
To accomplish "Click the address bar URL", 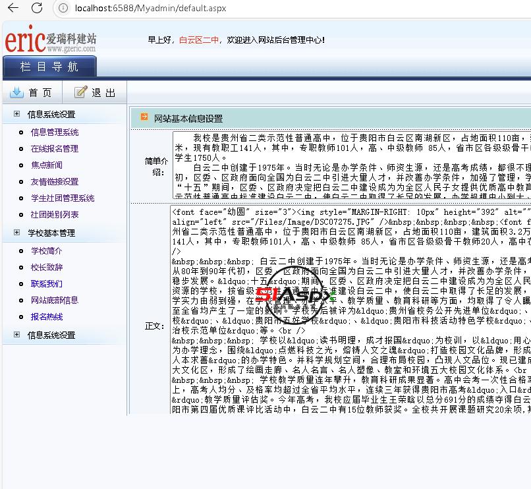I will point(150,8).
